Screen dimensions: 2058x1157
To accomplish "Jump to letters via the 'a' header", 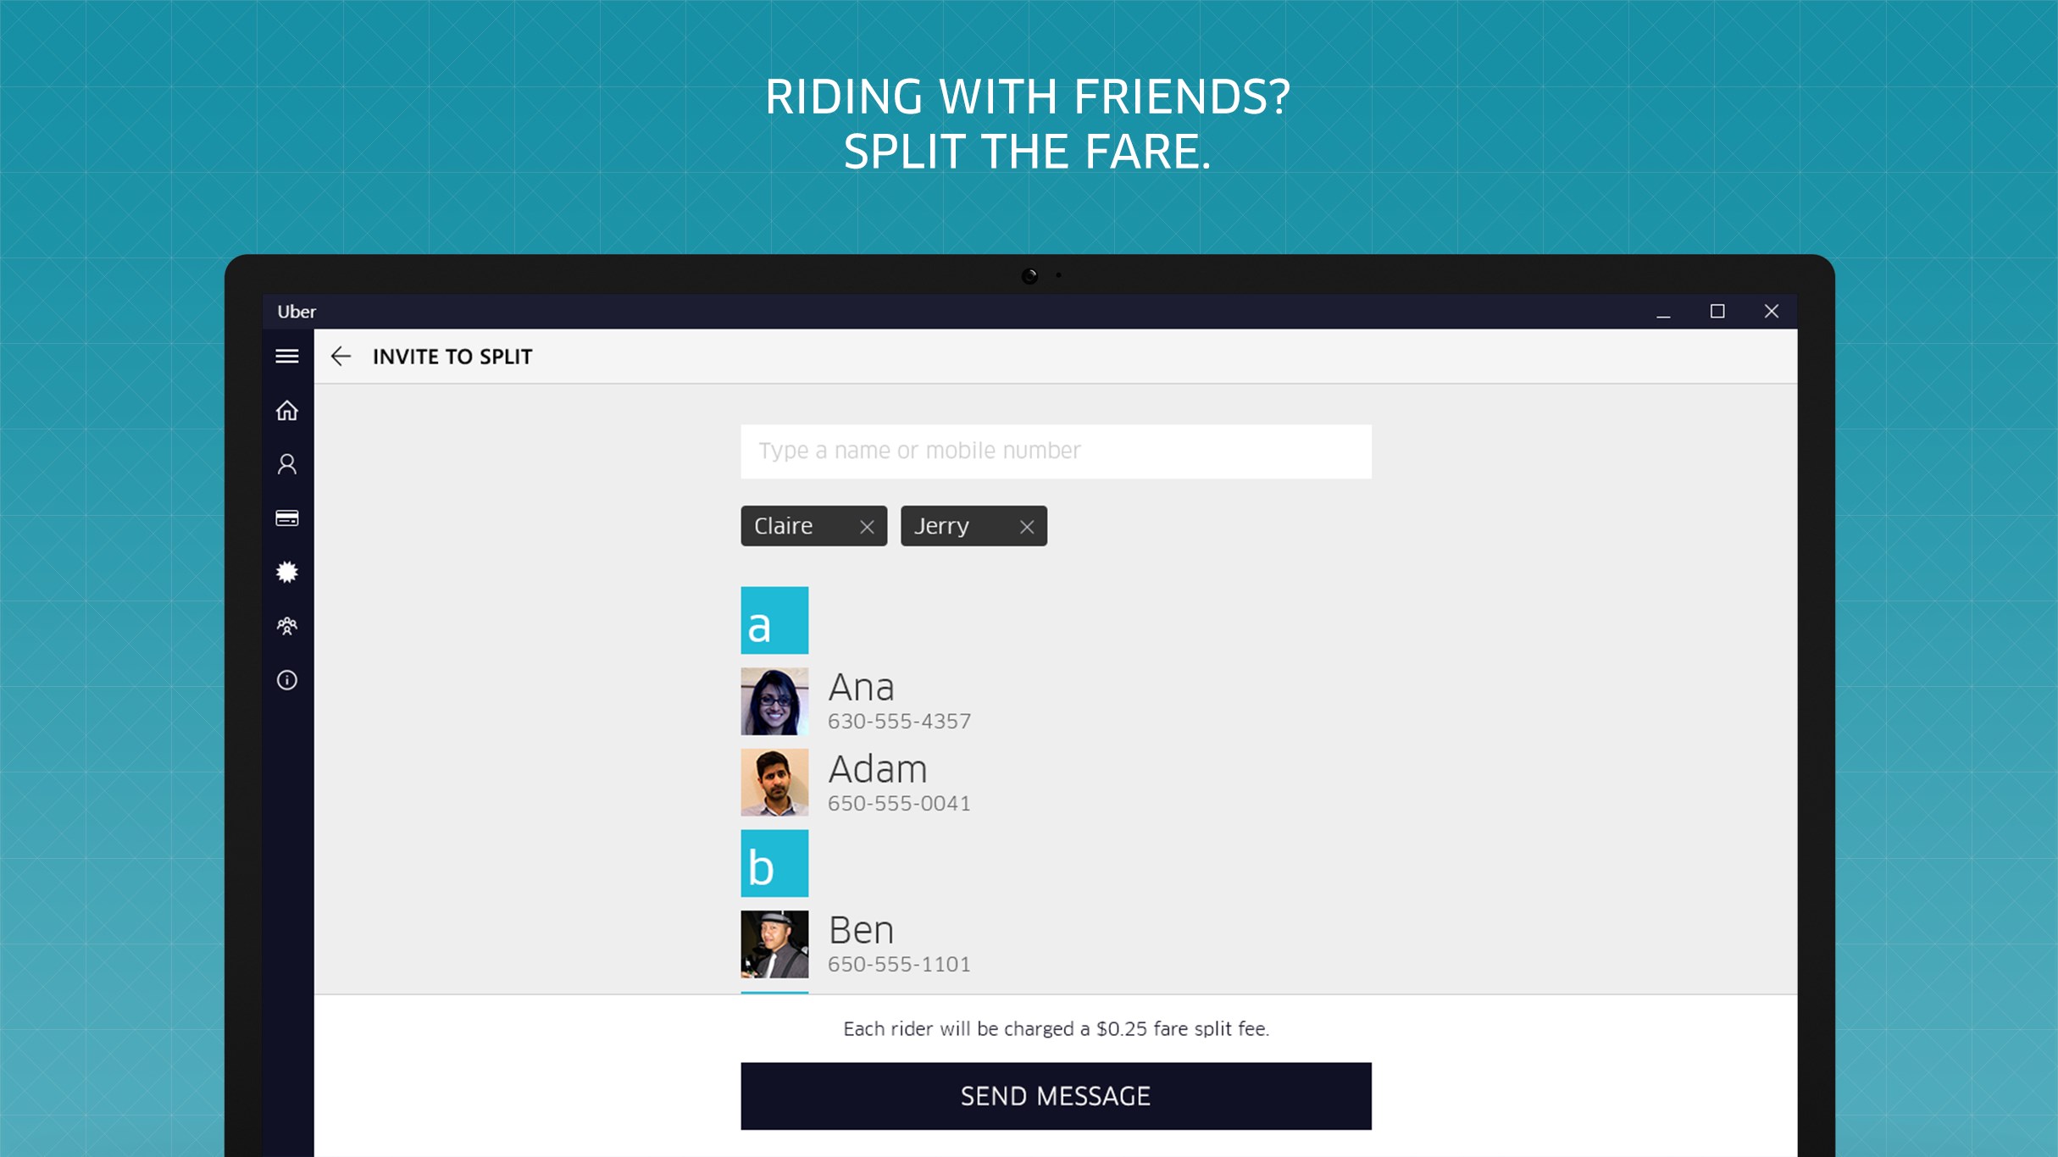I will click(774, 620).
